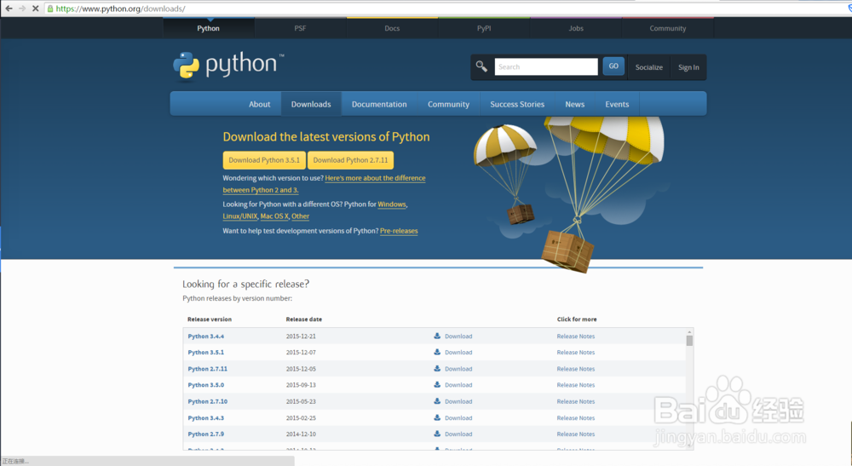This screenshot has width=852, height=466.
Task: Click the 'Release date' column header
Action: (304, 319)
